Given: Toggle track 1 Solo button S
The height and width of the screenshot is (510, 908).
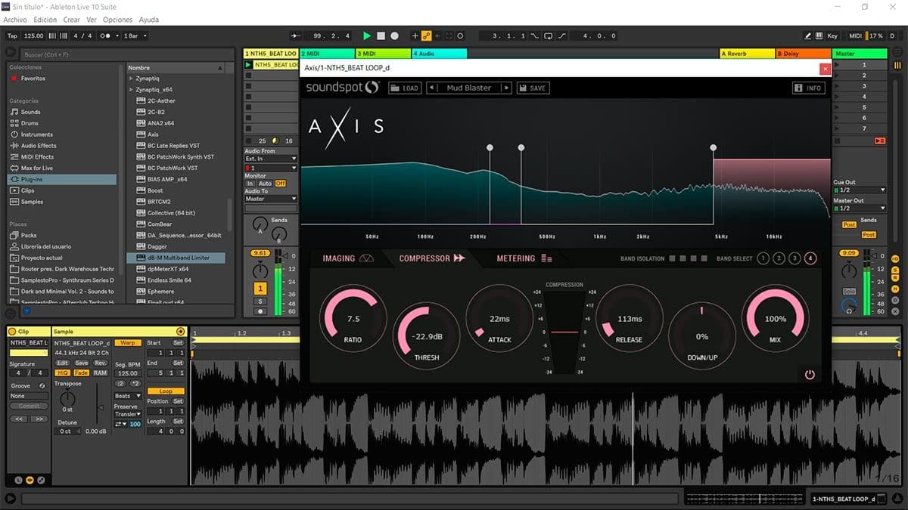Looking at the screenshot, I should coord(260,301).
